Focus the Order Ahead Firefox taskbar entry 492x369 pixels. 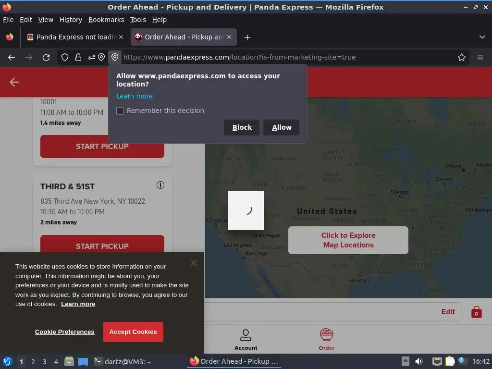pos(234,361)
